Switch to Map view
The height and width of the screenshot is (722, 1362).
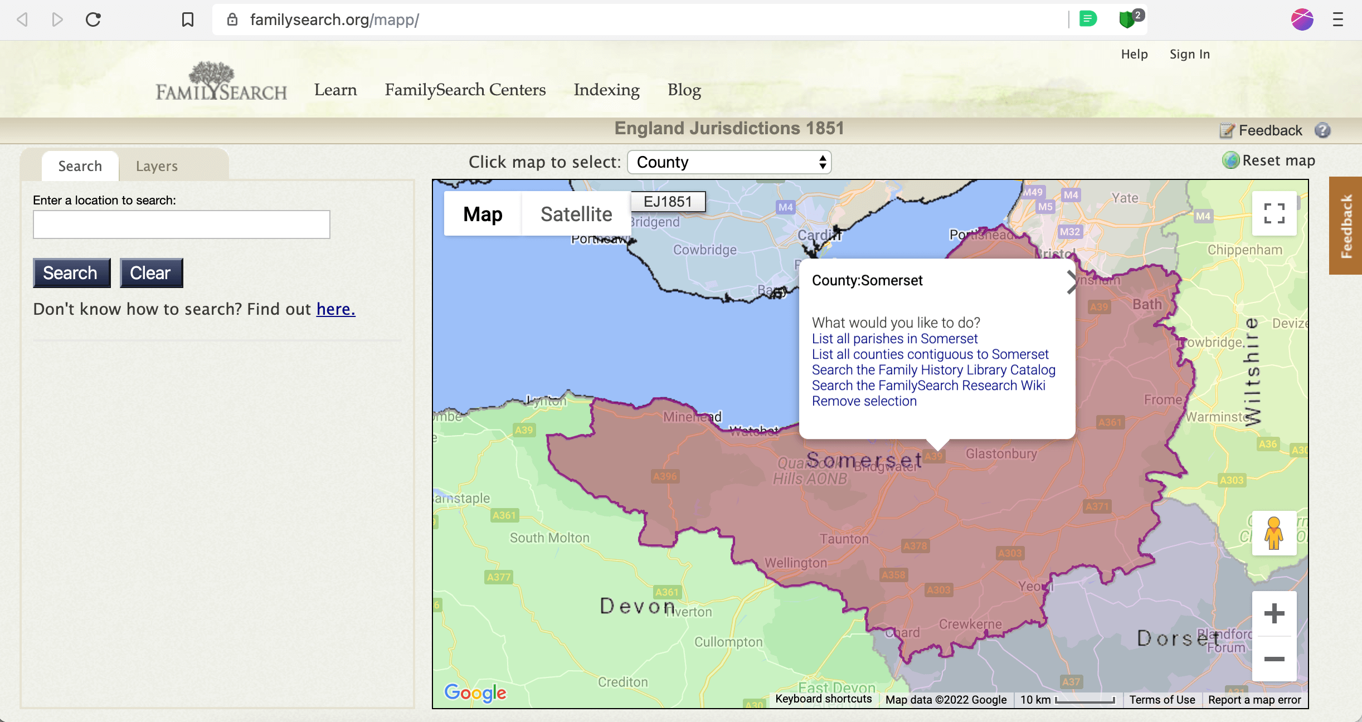483,214
